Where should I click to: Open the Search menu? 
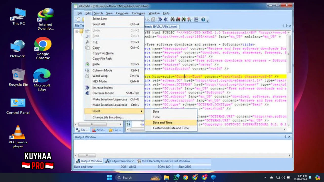coord(98,13)
